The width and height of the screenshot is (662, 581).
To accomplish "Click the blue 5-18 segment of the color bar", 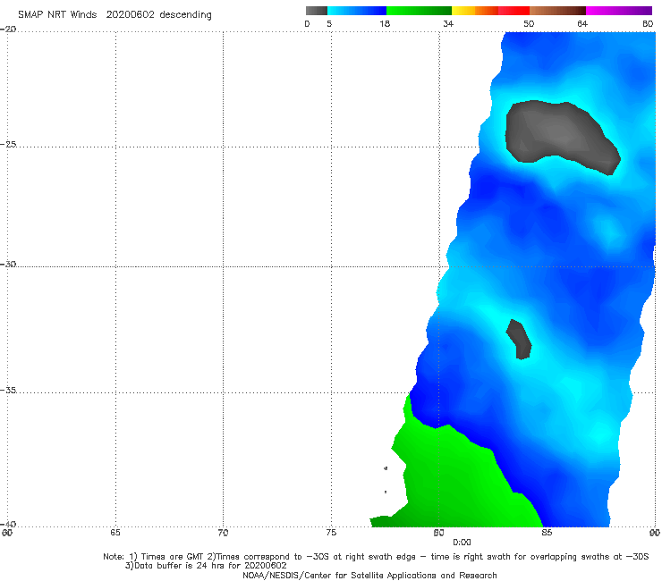I will 357,11.
